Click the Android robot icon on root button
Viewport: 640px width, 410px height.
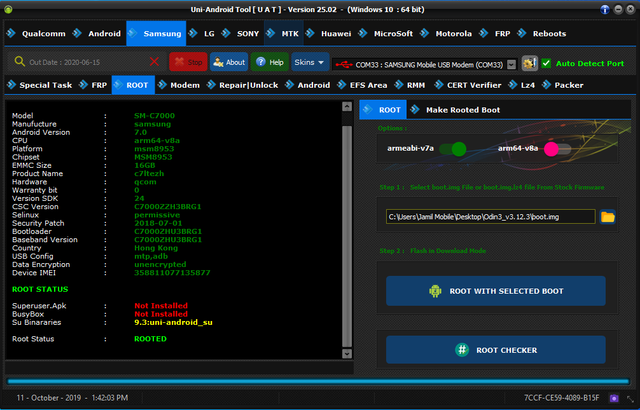click(435, 291)
